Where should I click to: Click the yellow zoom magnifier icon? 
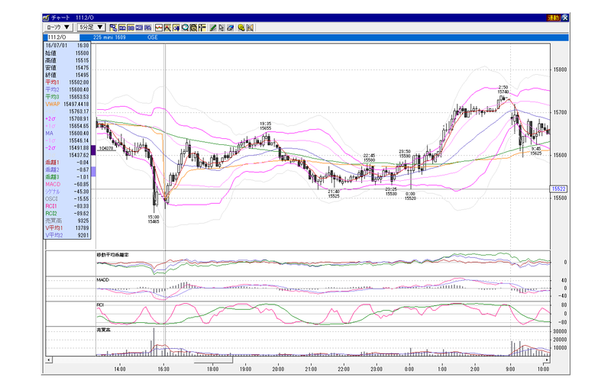tap(241, 27)
